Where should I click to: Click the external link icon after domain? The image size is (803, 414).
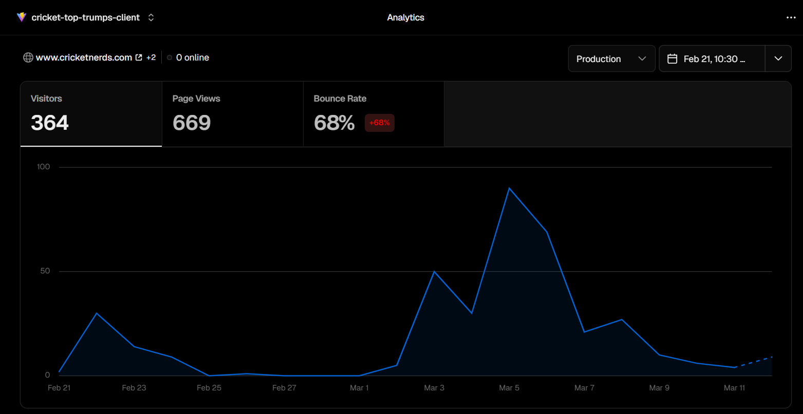coord(139,57)
